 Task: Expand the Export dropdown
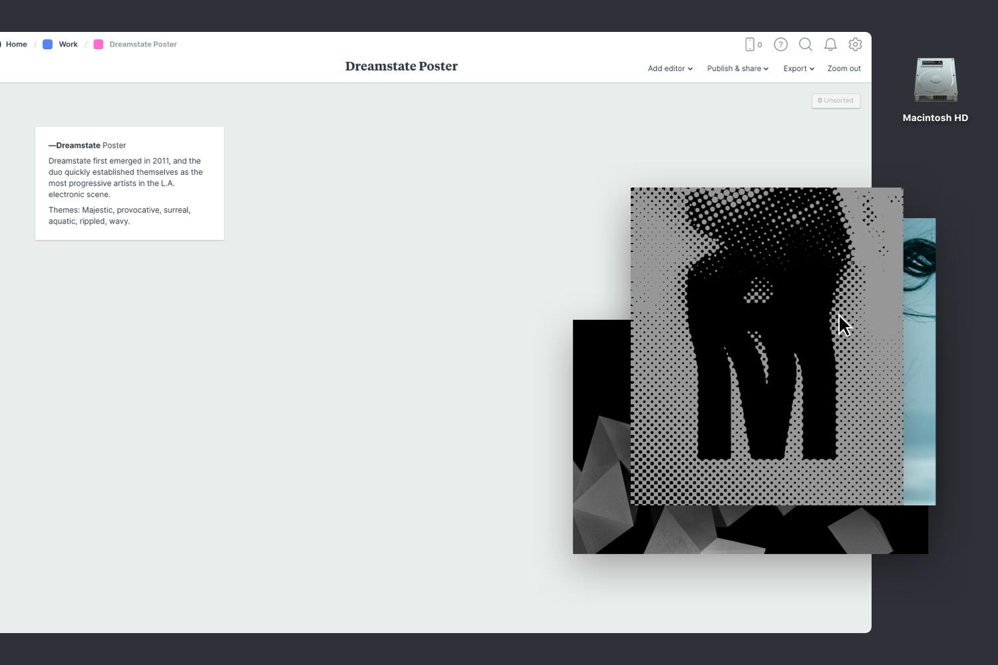(x=797, y=68)
